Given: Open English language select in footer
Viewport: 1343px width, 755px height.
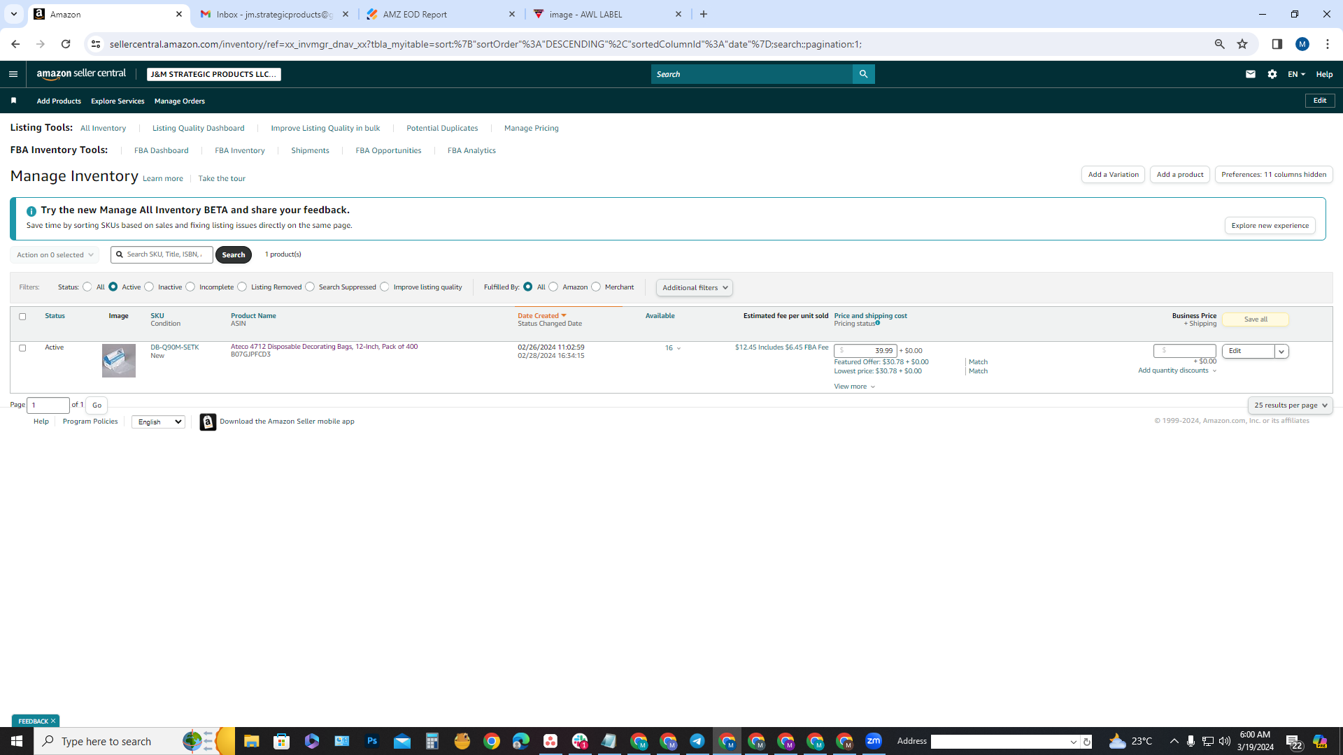Looking at the screenshot, I should [x=158, y=422].
